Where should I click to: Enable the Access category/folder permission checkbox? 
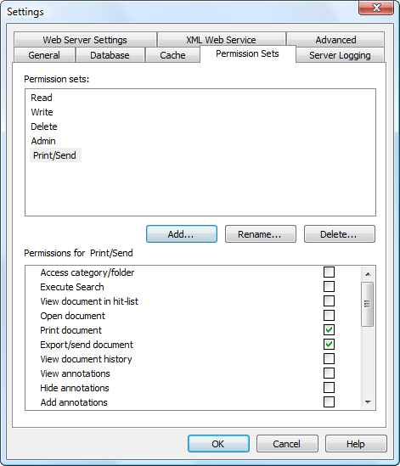329,272
